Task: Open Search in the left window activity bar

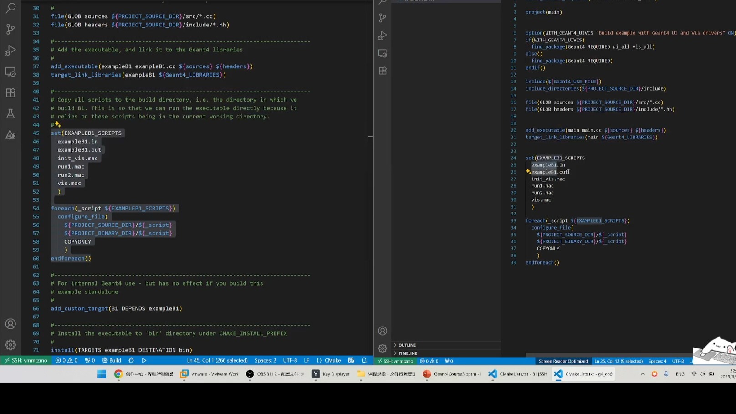Action: pos(10,8)
